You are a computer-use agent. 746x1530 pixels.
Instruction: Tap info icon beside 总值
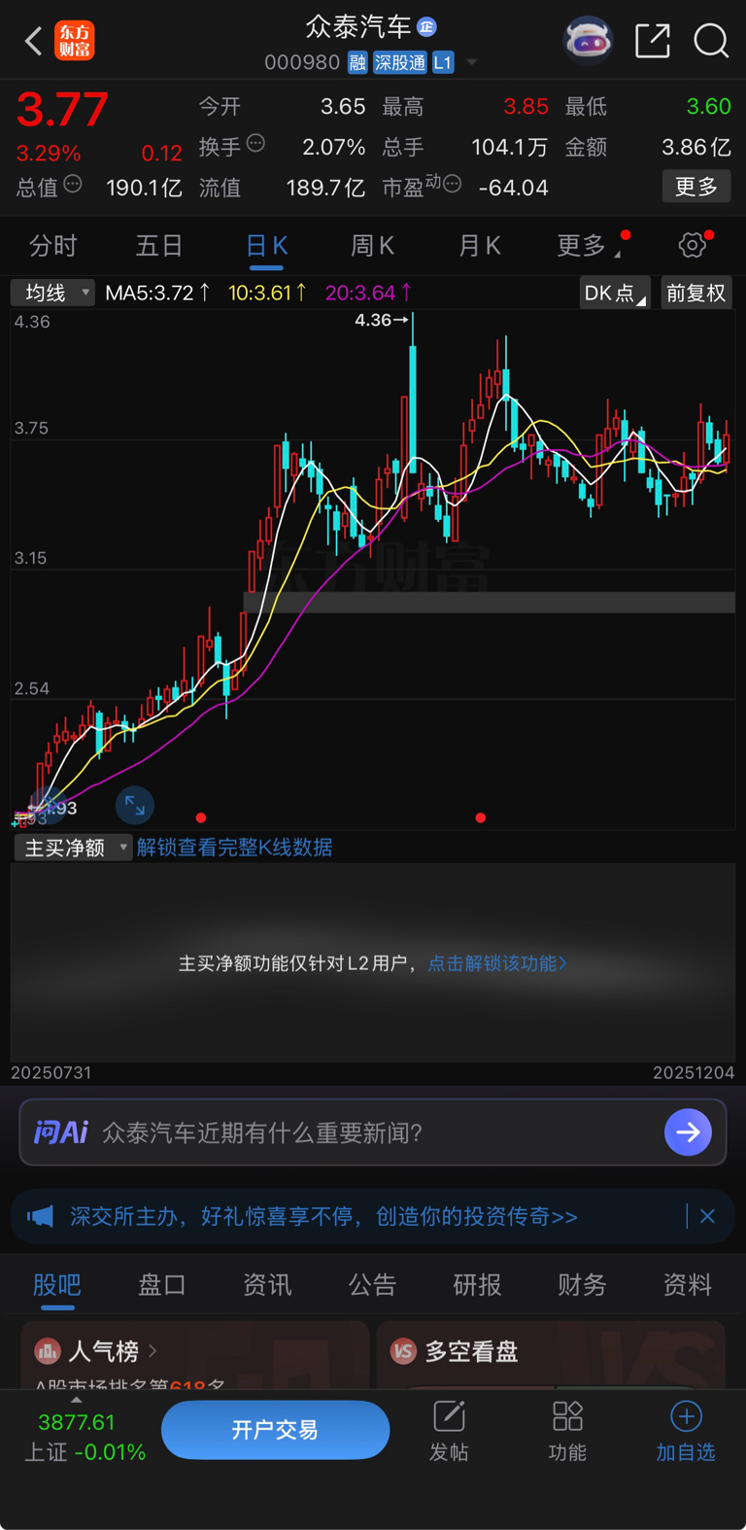point(73,184)
